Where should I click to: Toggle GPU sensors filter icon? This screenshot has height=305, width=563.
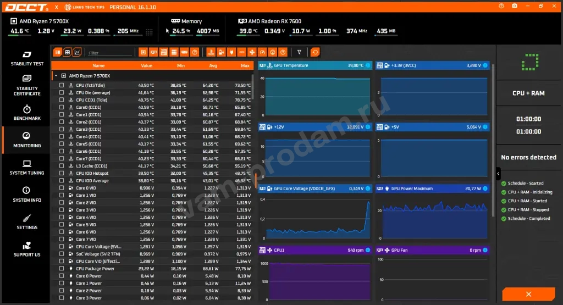click(154, 52)
